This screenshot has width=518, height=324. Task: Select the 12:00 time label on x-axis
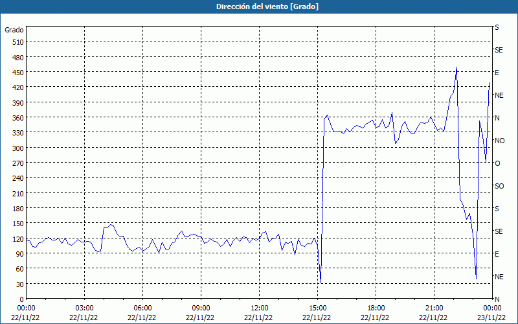[260, 308]
